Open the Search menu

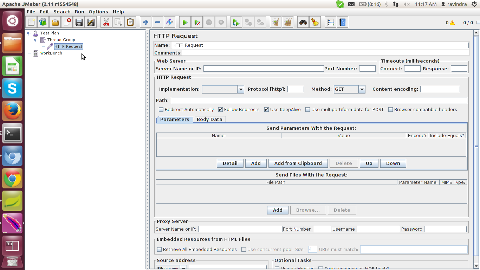[62, 12]
